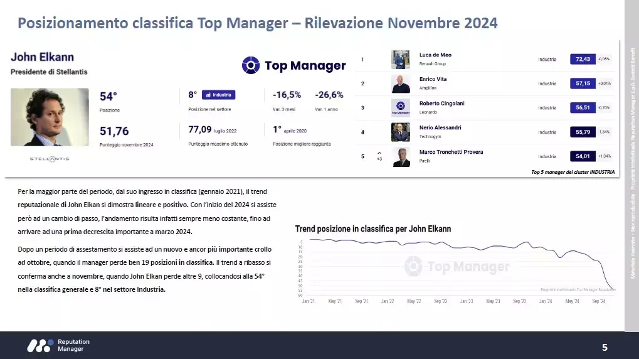Screen dimensions: 639x359
Task: Click Roberto Cingolani's placeholder avatar
Action: tap(401, 108)
